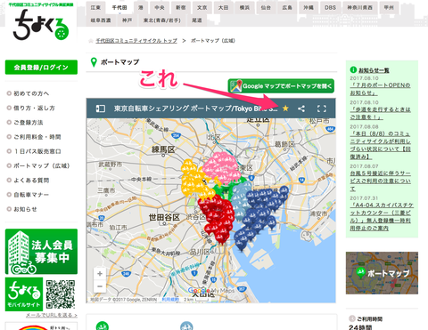Viewport: 428px width, 330px height.
Task: Switch to the 港 area tab
Action: 141,8
